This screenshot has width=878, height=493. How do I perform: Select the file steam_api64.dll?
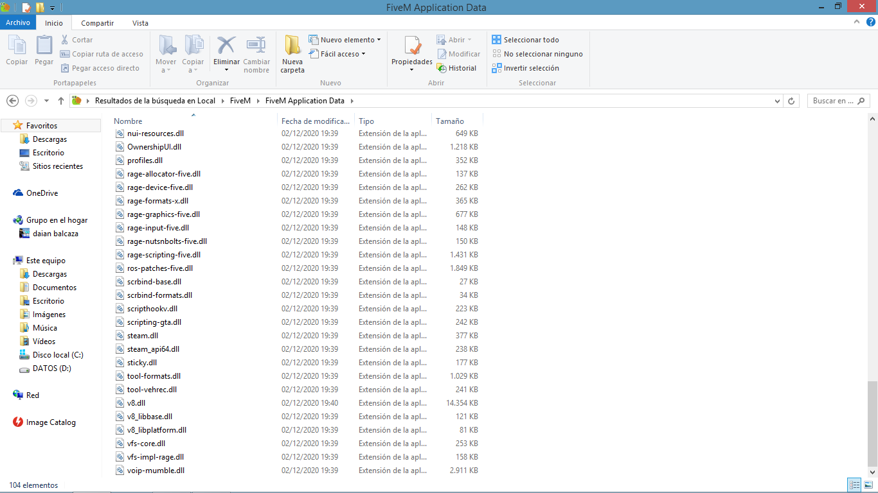click(x=153, y=349)
